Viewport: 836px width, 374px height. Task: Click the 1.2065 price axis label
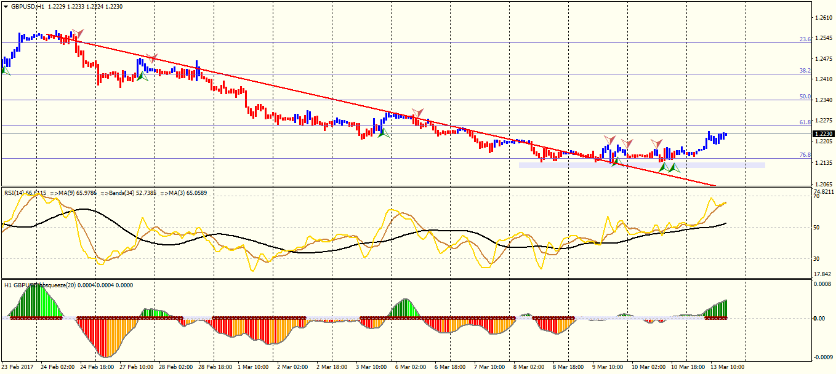click(x=822, y=184)
